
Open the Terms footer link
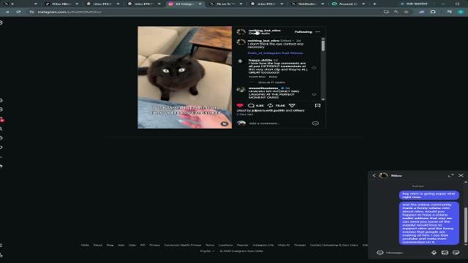click(210, 245)
